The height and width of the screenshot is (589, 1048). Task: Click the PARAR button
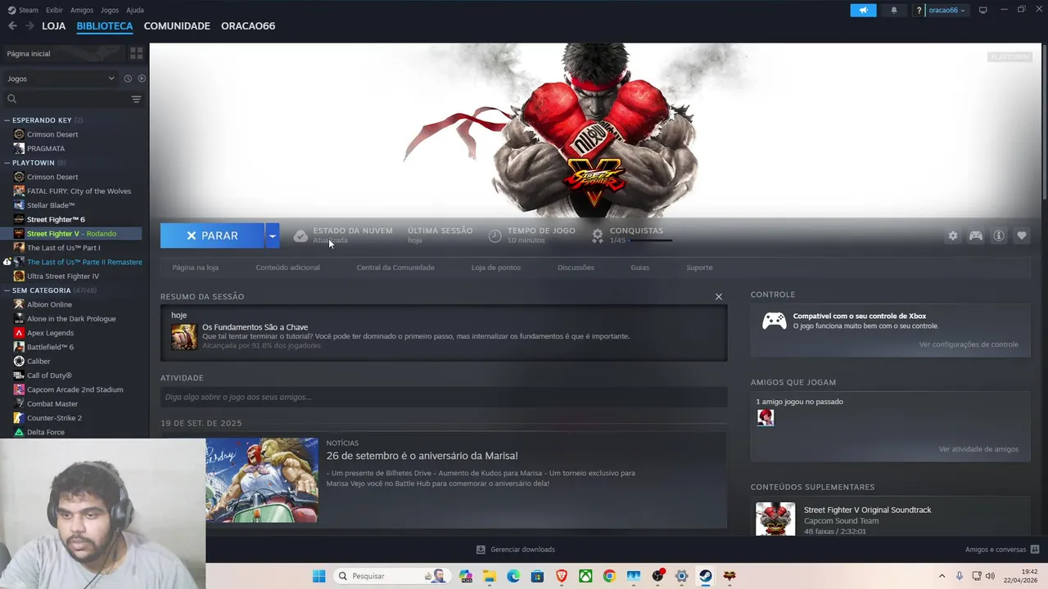pyautogui.click(x=212, y=236)
